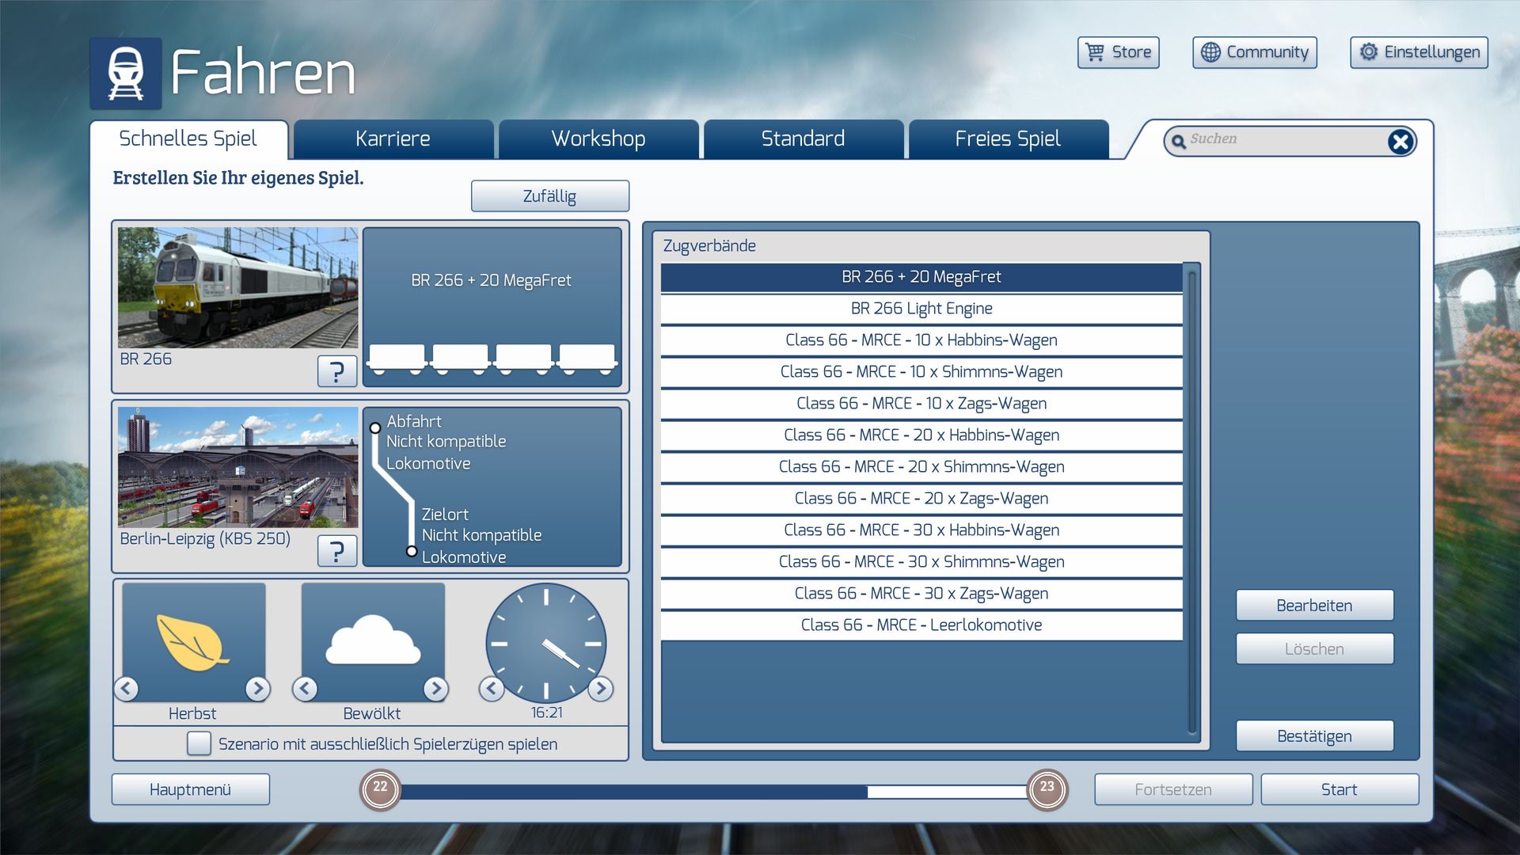
Task: Open Einstellungen via the gear button
Action: (1419, 52)
